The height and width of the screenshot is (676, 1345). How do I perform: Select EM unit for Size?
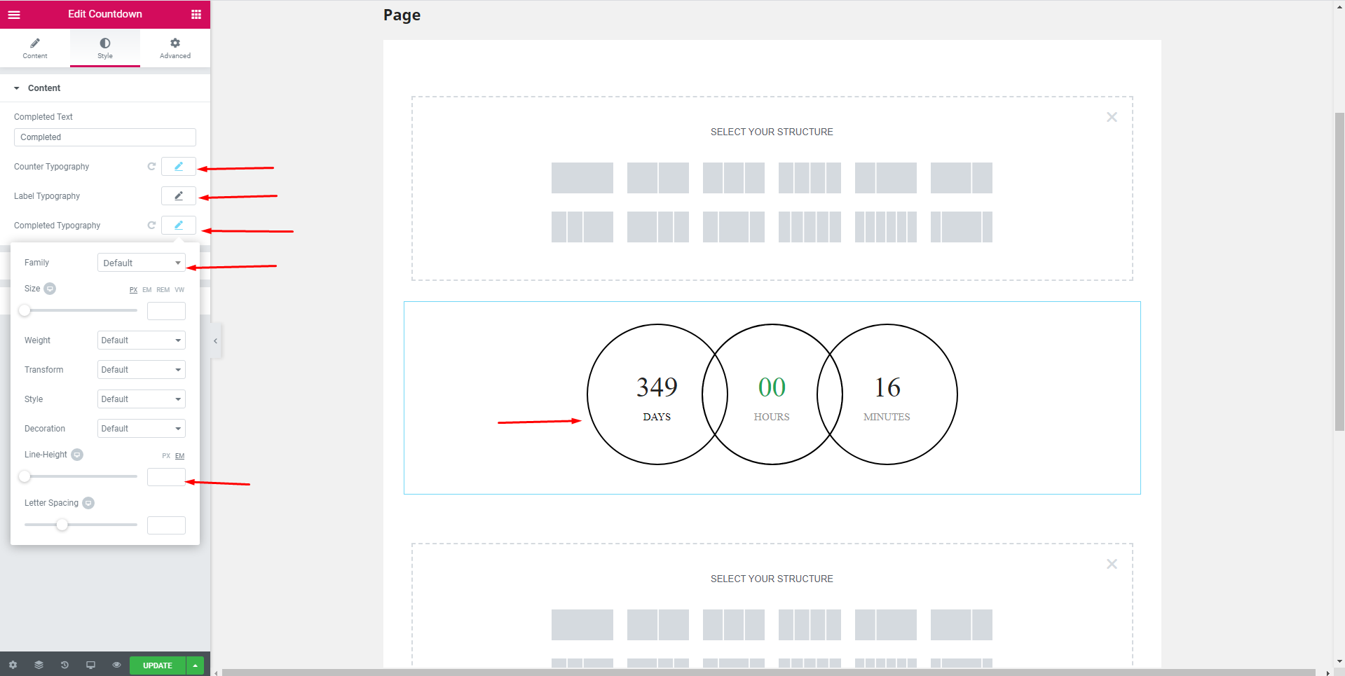point(147,290)
